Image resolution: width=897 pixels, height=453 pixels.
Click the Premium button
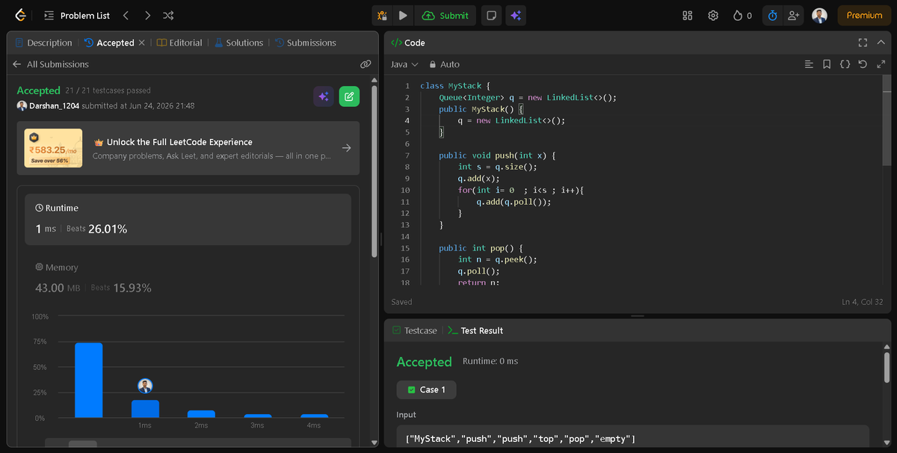point(864,15)
